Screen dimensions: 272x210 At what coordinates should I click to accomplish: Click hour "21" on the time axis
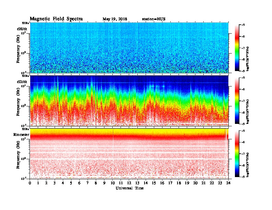[203, 183]
